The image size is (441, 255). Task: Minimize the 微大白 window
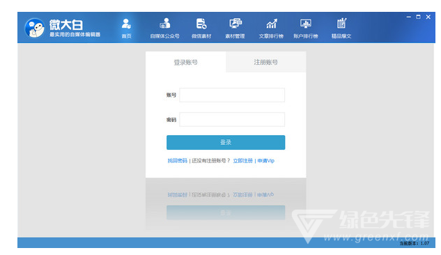pyautogui.click(x=409, y=17)
